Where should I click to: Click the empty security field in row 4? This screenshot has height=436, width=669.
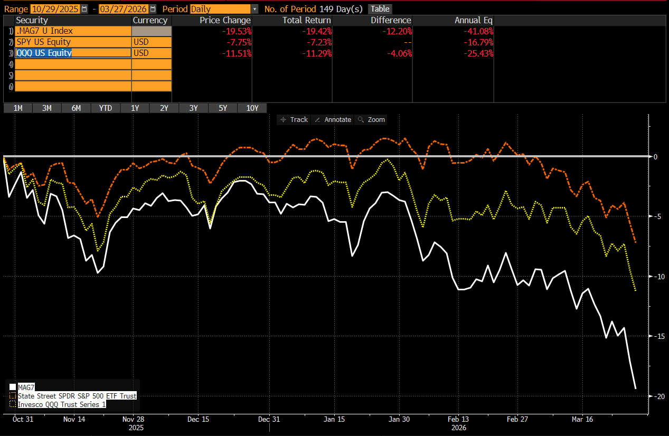[x=73, y=64]
